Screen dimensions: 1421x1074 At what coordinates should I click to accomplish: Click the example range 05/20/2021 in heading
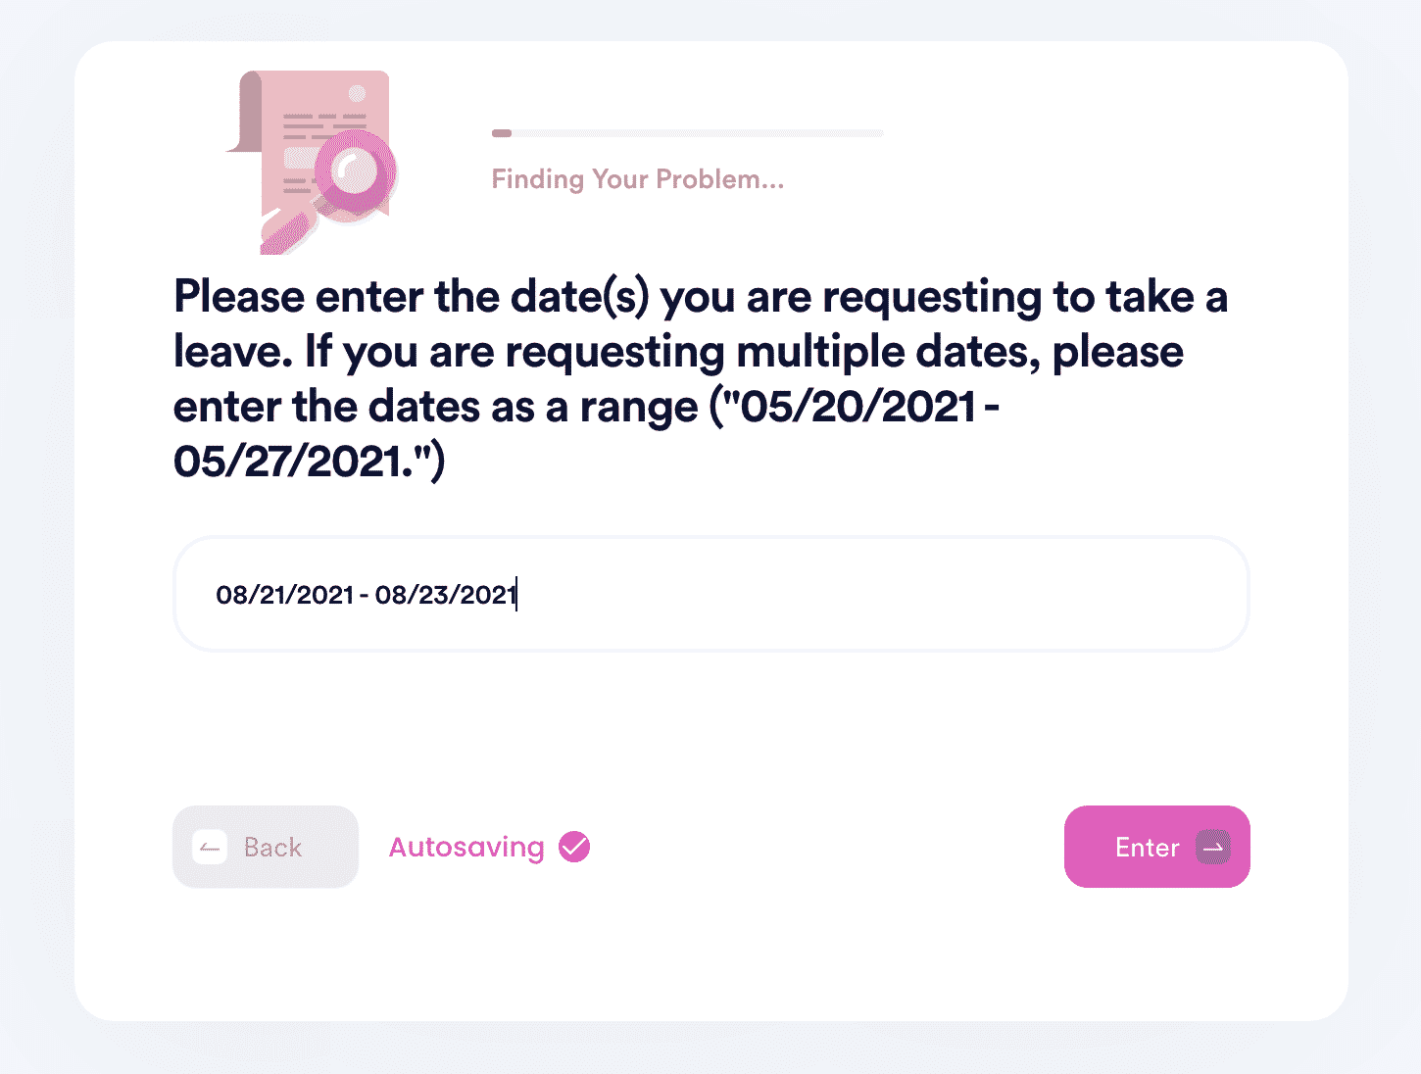point(858,407)
